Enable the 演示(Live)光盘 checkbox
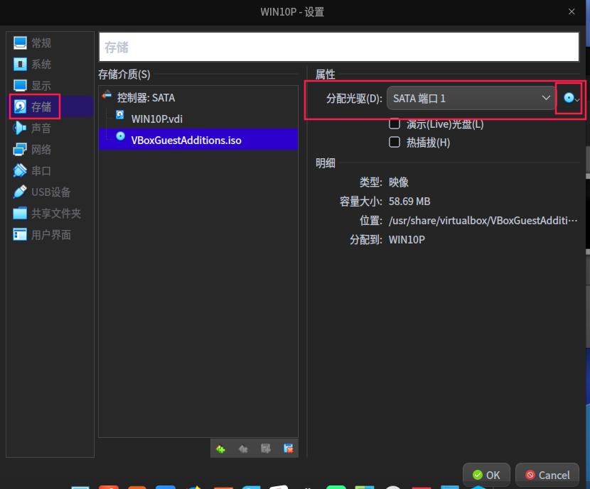Viewport: 590px width, 489px height. point(395,123)
